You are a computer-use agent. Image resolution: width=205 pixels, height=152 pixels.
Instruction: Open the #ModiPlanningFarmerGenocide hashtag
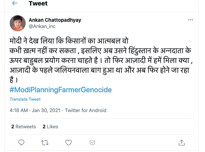pos(61,90)
